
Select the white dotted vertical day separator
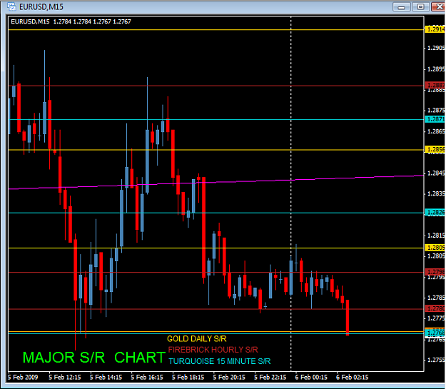click(x=290, y=193)
